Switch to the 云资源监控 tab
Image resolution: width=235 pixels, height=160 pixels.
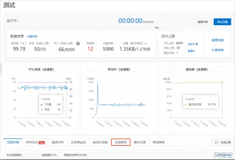point(78,142)
